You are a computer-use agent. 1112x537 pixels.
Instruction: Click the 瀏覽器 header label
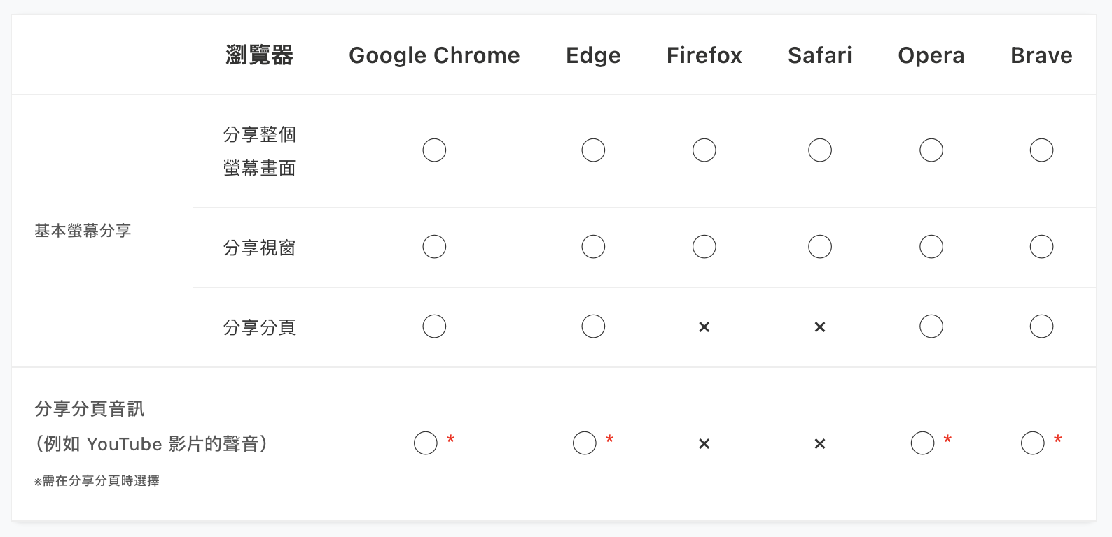(259, 55)
